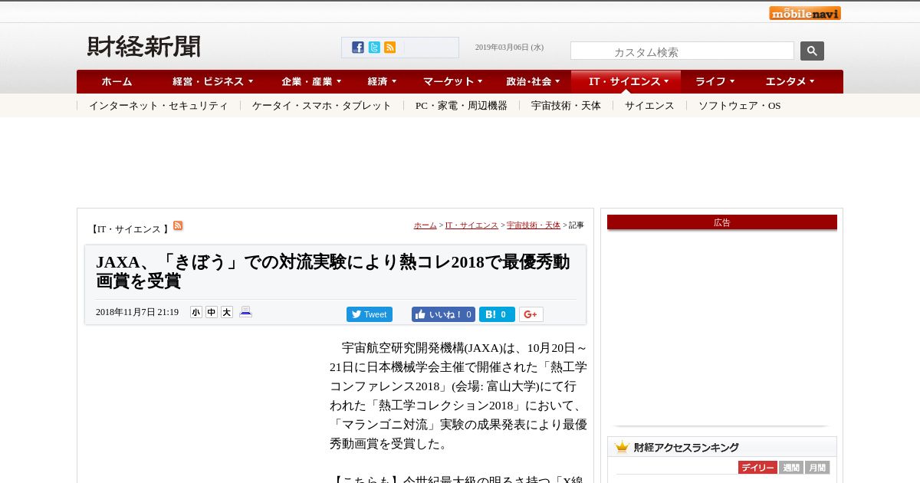Open the 財経新聞 site logo

144,47
